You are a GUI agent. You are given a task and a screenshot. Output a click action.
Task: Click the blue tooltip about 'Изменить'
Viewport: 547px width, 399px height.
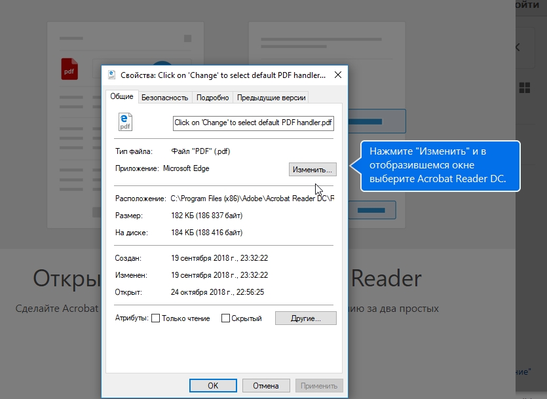pos(440,166)
